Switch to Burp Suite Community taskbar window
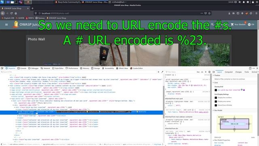Viewport: 259px width, 146px height. point(68,2)
